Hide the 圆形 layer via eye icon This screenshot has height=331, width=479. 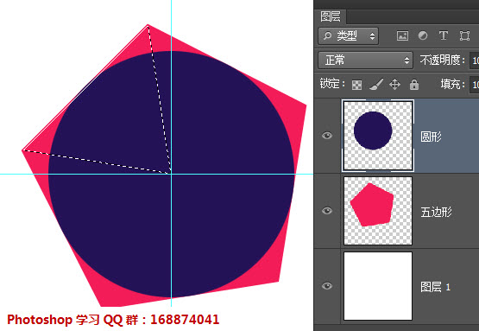pyautogui.click(x=327, y=136)
